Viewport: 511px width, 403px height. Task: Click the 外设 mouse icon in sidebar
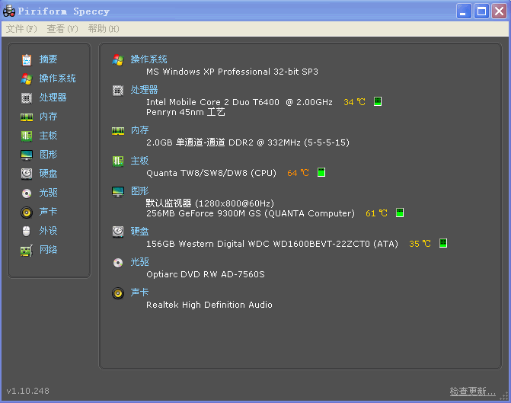(27, 231)
